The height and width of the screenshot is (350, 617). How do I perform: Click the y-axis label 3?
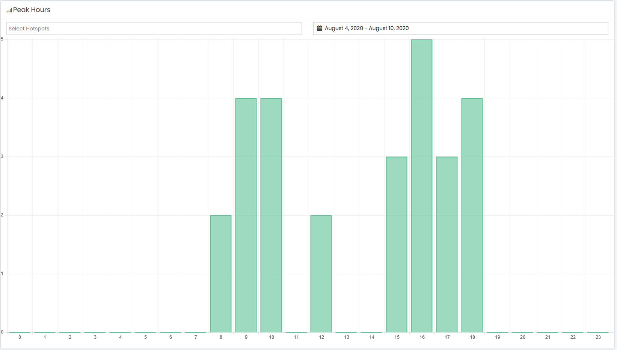click(2, 156)
